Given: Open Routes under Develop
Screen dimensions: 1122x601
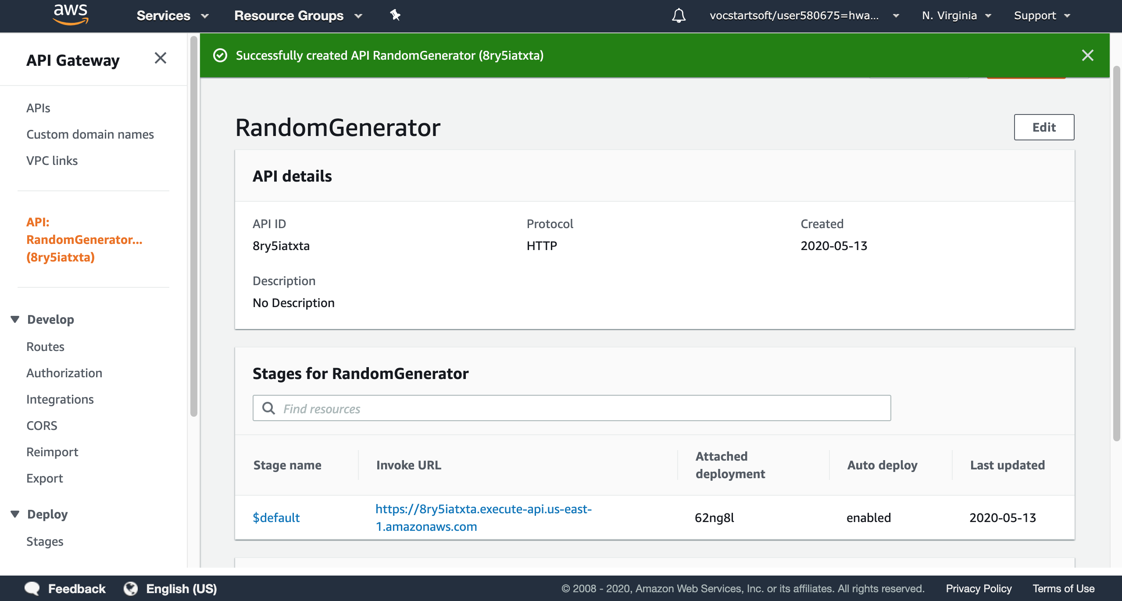Looking at the screenshot, I should (45, 347).
